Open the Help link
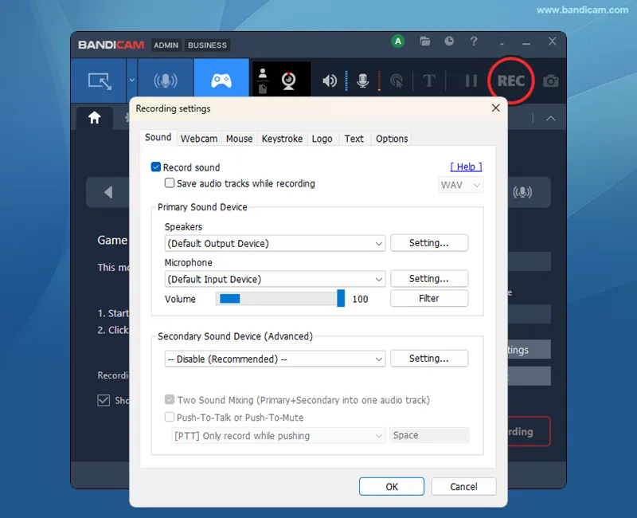The height and width of the screenshot is (518, 637). [466, 167]
